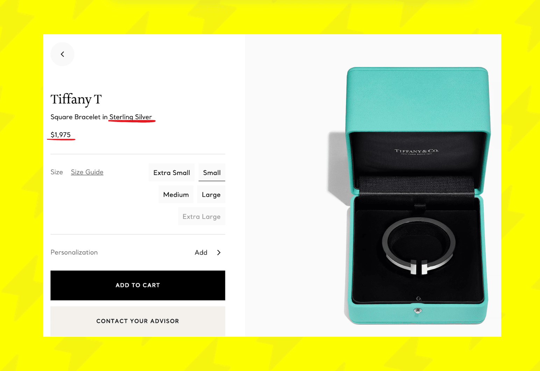Select the Small size option

212,173
